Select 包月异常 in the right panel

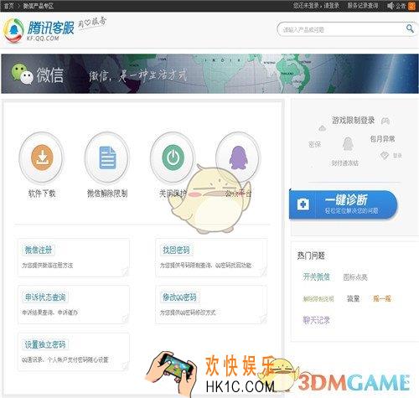click(x=382, y=139)
